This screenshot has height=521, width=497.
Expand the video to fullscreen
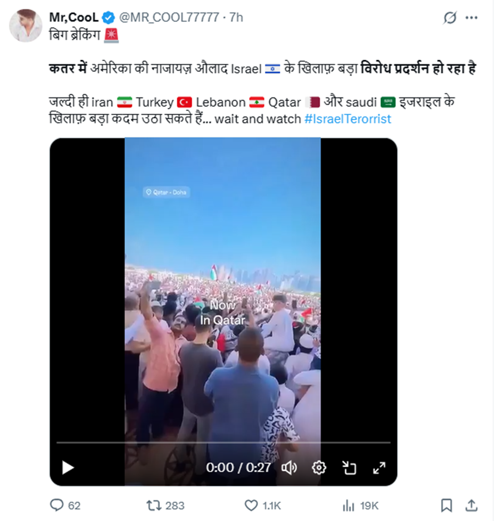379,468
